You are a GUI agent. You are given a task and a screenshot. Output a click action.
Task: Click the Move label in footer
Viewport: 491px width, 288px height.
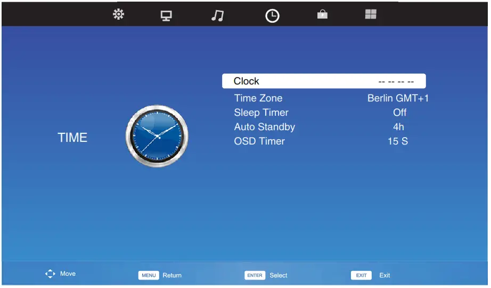[x=68, y=274]
